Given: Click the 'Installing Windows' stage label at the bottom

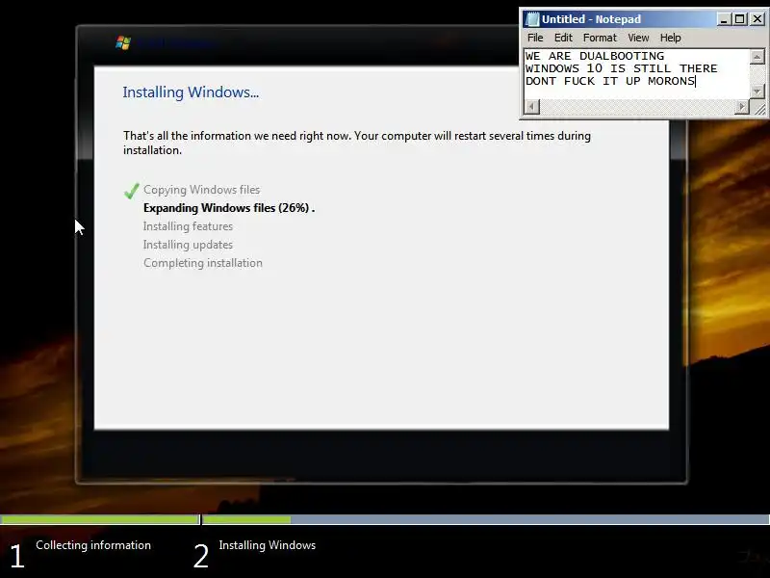Looking at the screenshot, I should [x=268, y=545].
